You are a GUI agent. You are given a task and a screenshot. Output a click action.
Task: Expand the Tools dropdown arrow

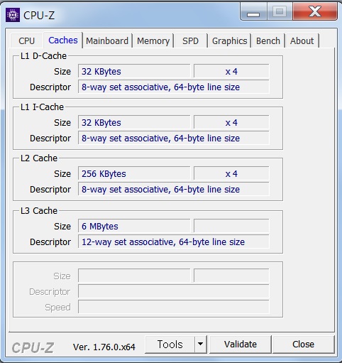click(201, 345)
